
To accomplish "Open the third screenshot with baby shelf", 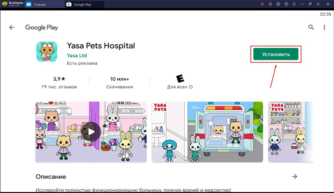I will (291, 132).
